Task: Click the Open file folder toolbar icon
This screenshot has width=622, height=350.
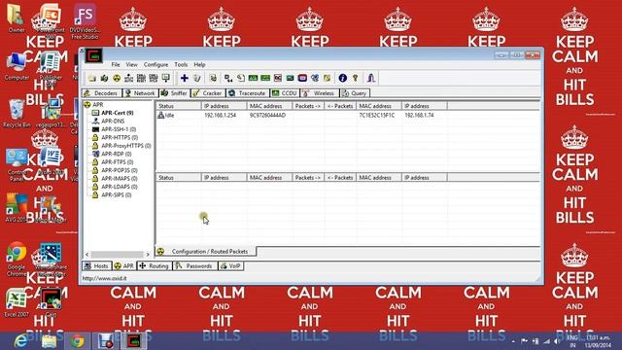Action: point(92,78)
